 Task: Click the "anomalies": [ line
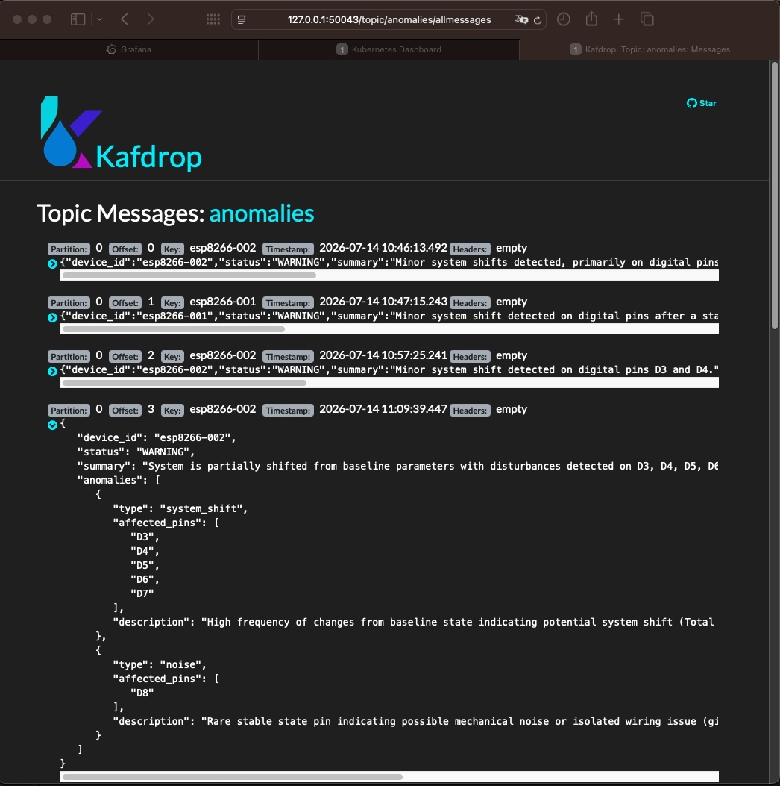[x=119, y=480]
